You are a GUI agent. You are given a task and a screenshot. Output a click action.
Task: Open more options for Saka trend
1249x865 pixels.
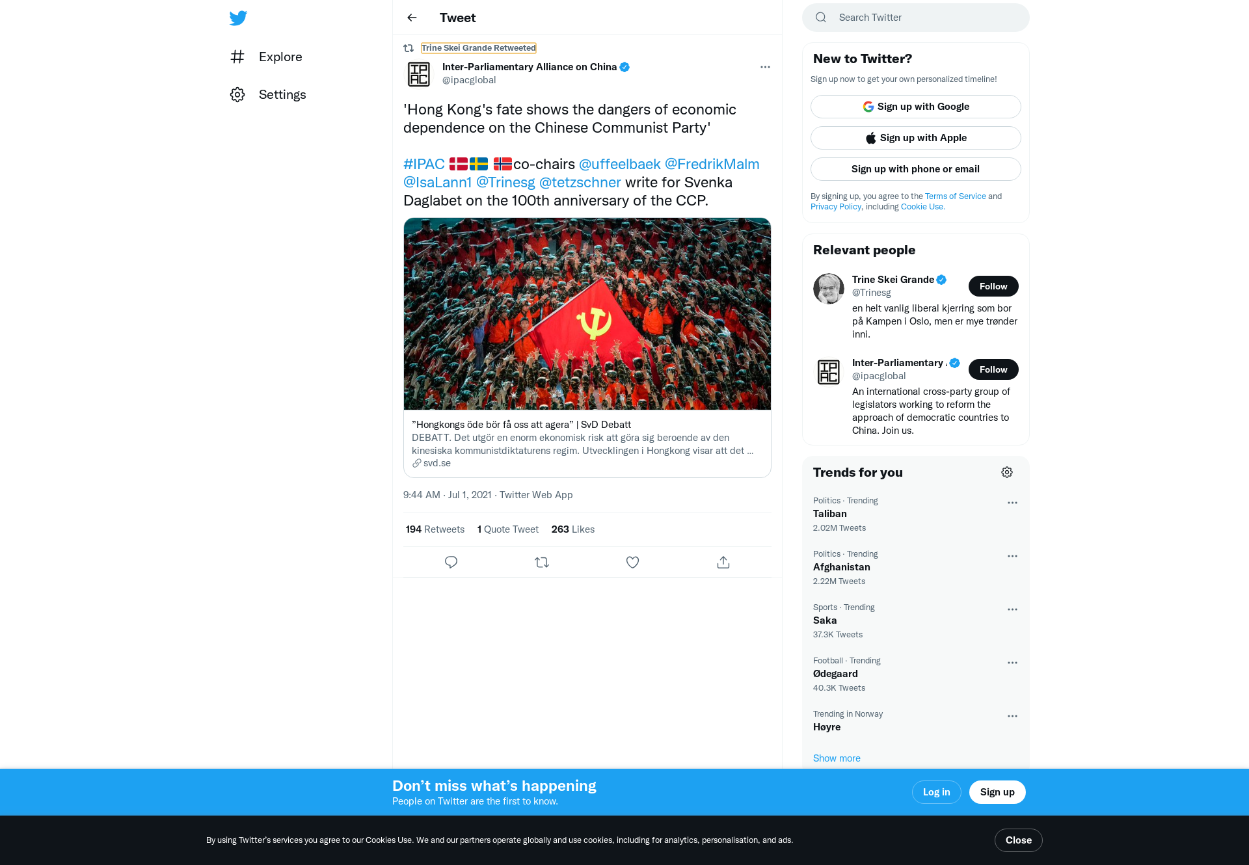[1012, 609]
